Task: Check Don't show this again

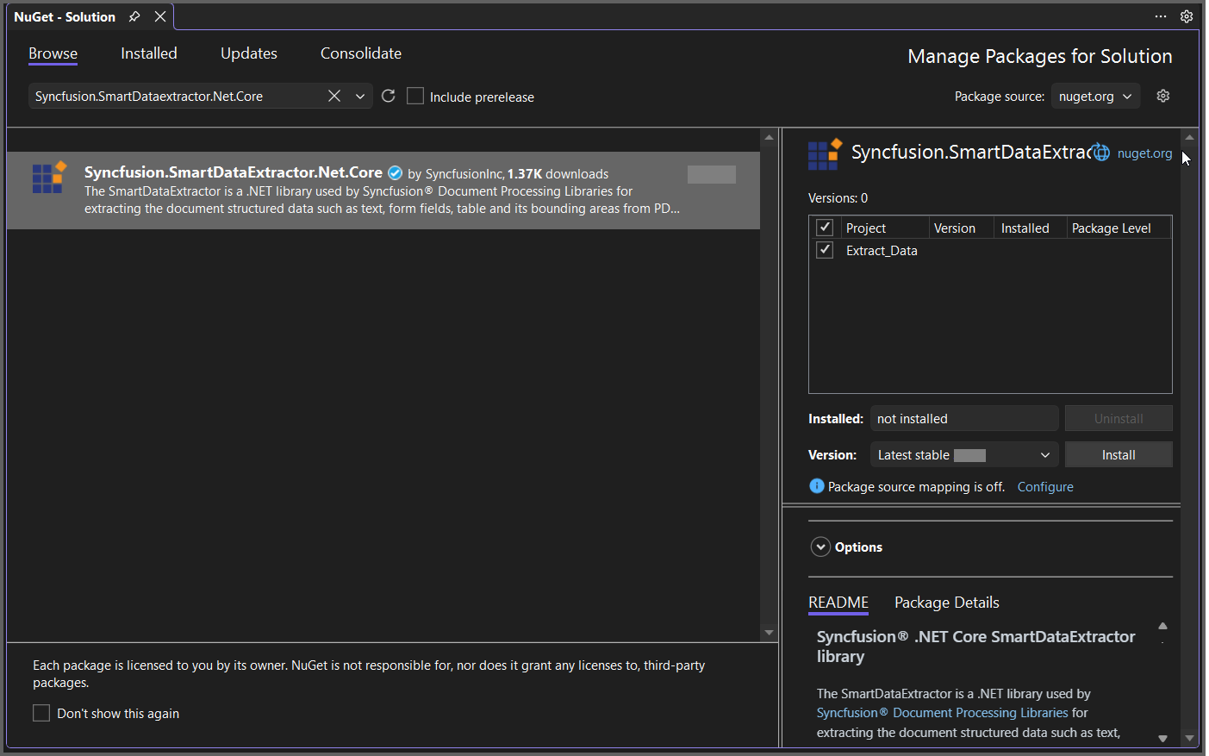Action: tap(41, 713)
